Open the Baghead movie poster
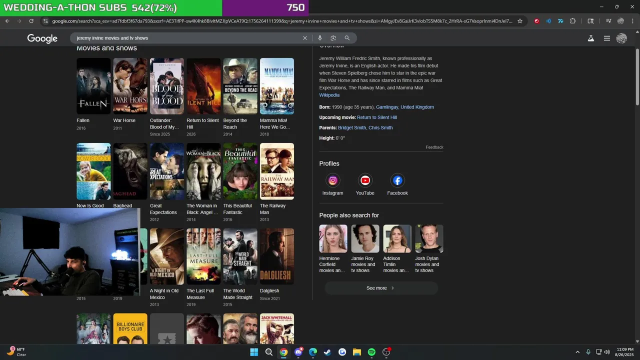 coord(130,171)
